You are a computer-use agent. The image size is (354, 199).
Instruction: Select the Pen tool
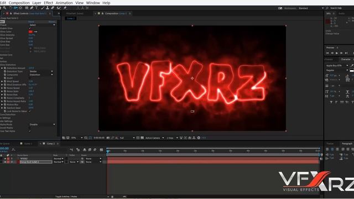point(32,8)
